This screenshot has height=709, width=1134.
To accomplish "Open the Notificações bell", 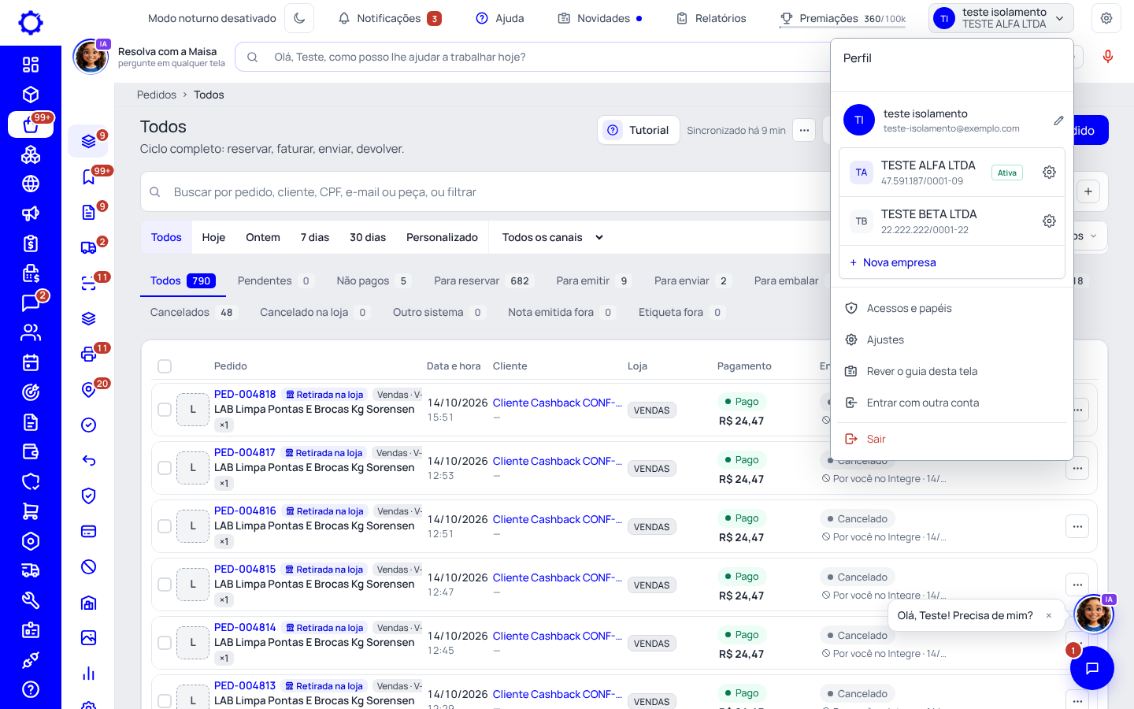I will coord(389,18).
